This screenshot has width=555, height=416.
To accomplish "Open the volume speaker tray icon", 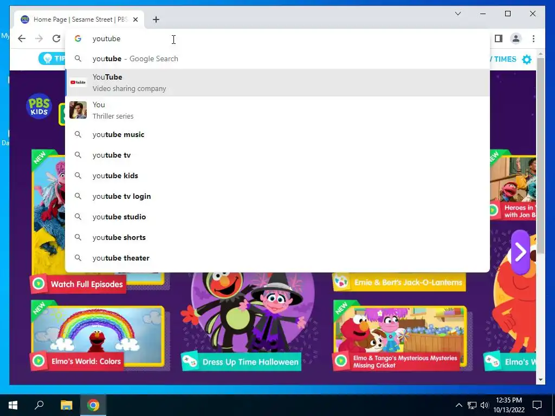I will (485, 405).
